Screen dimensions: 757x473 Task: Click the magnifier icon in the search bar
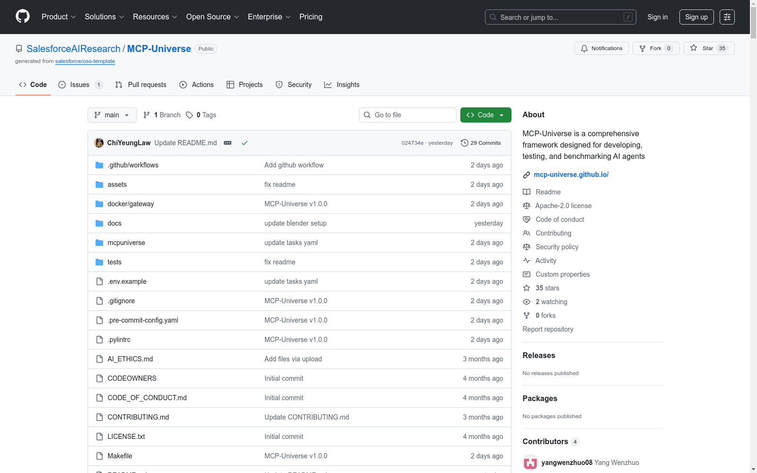point(493,17)
